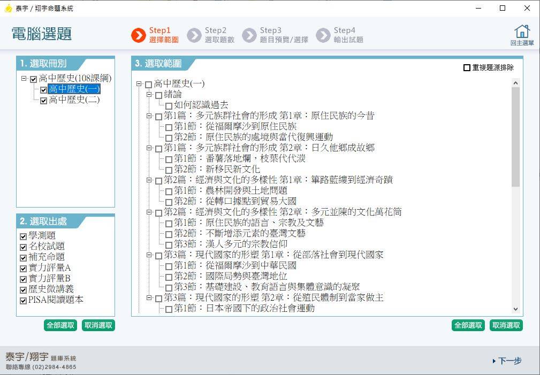
Task: Click the app icon in the title bar
Action: click(8, 8)
